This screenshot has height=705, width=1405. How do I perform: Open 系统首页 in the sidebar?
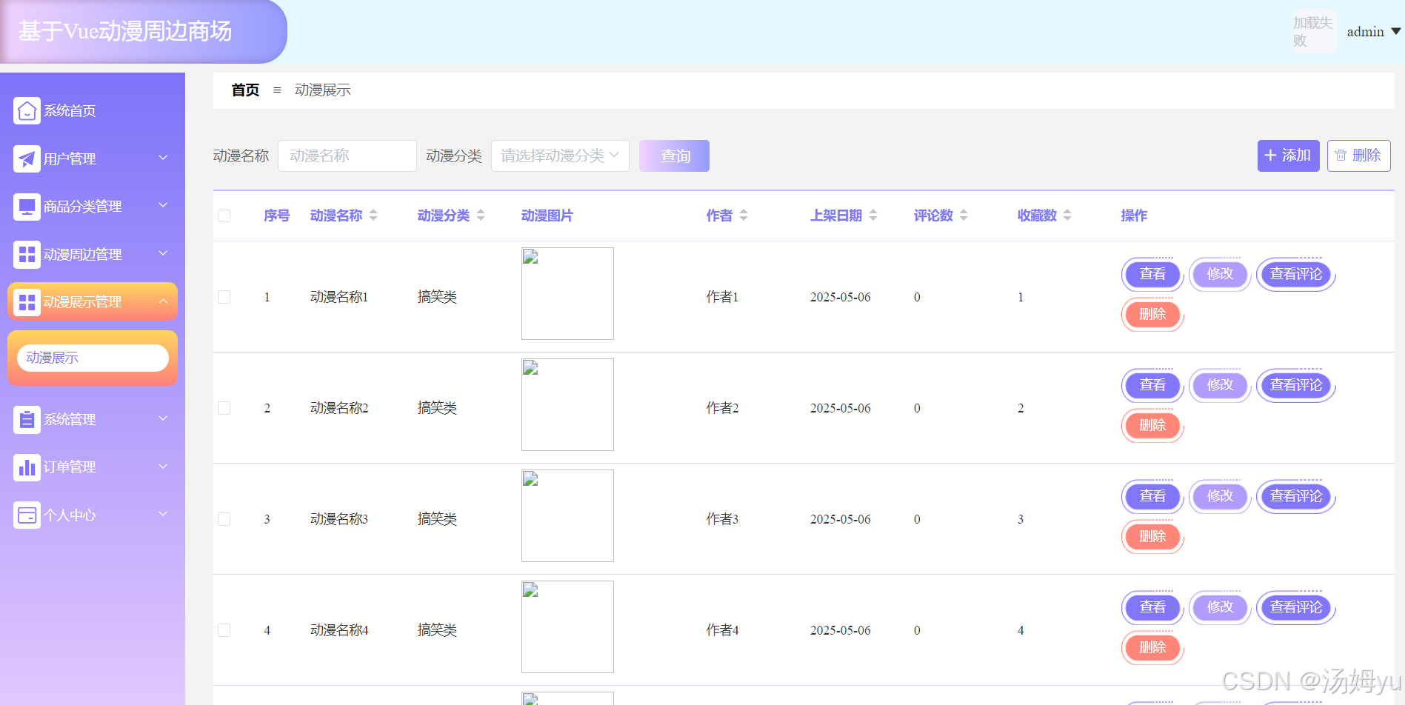[x=93, y=111]
